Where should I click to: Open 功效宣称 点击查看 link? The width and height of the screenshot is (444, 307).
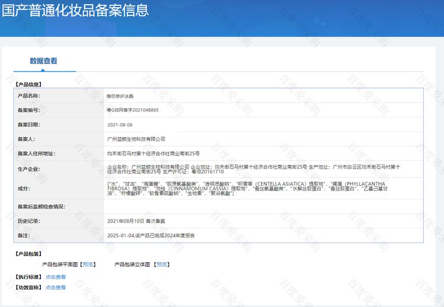pyautogui.click(x=56, y=287)
